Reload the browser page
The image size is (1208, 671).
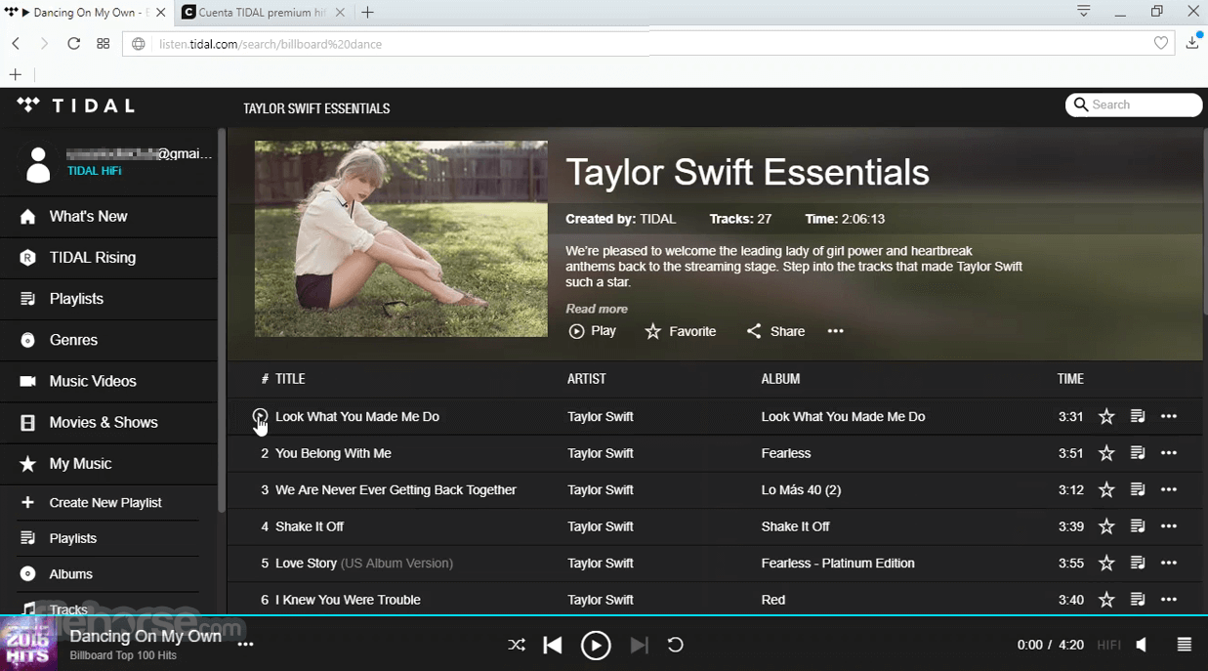[x=73, y=43]
